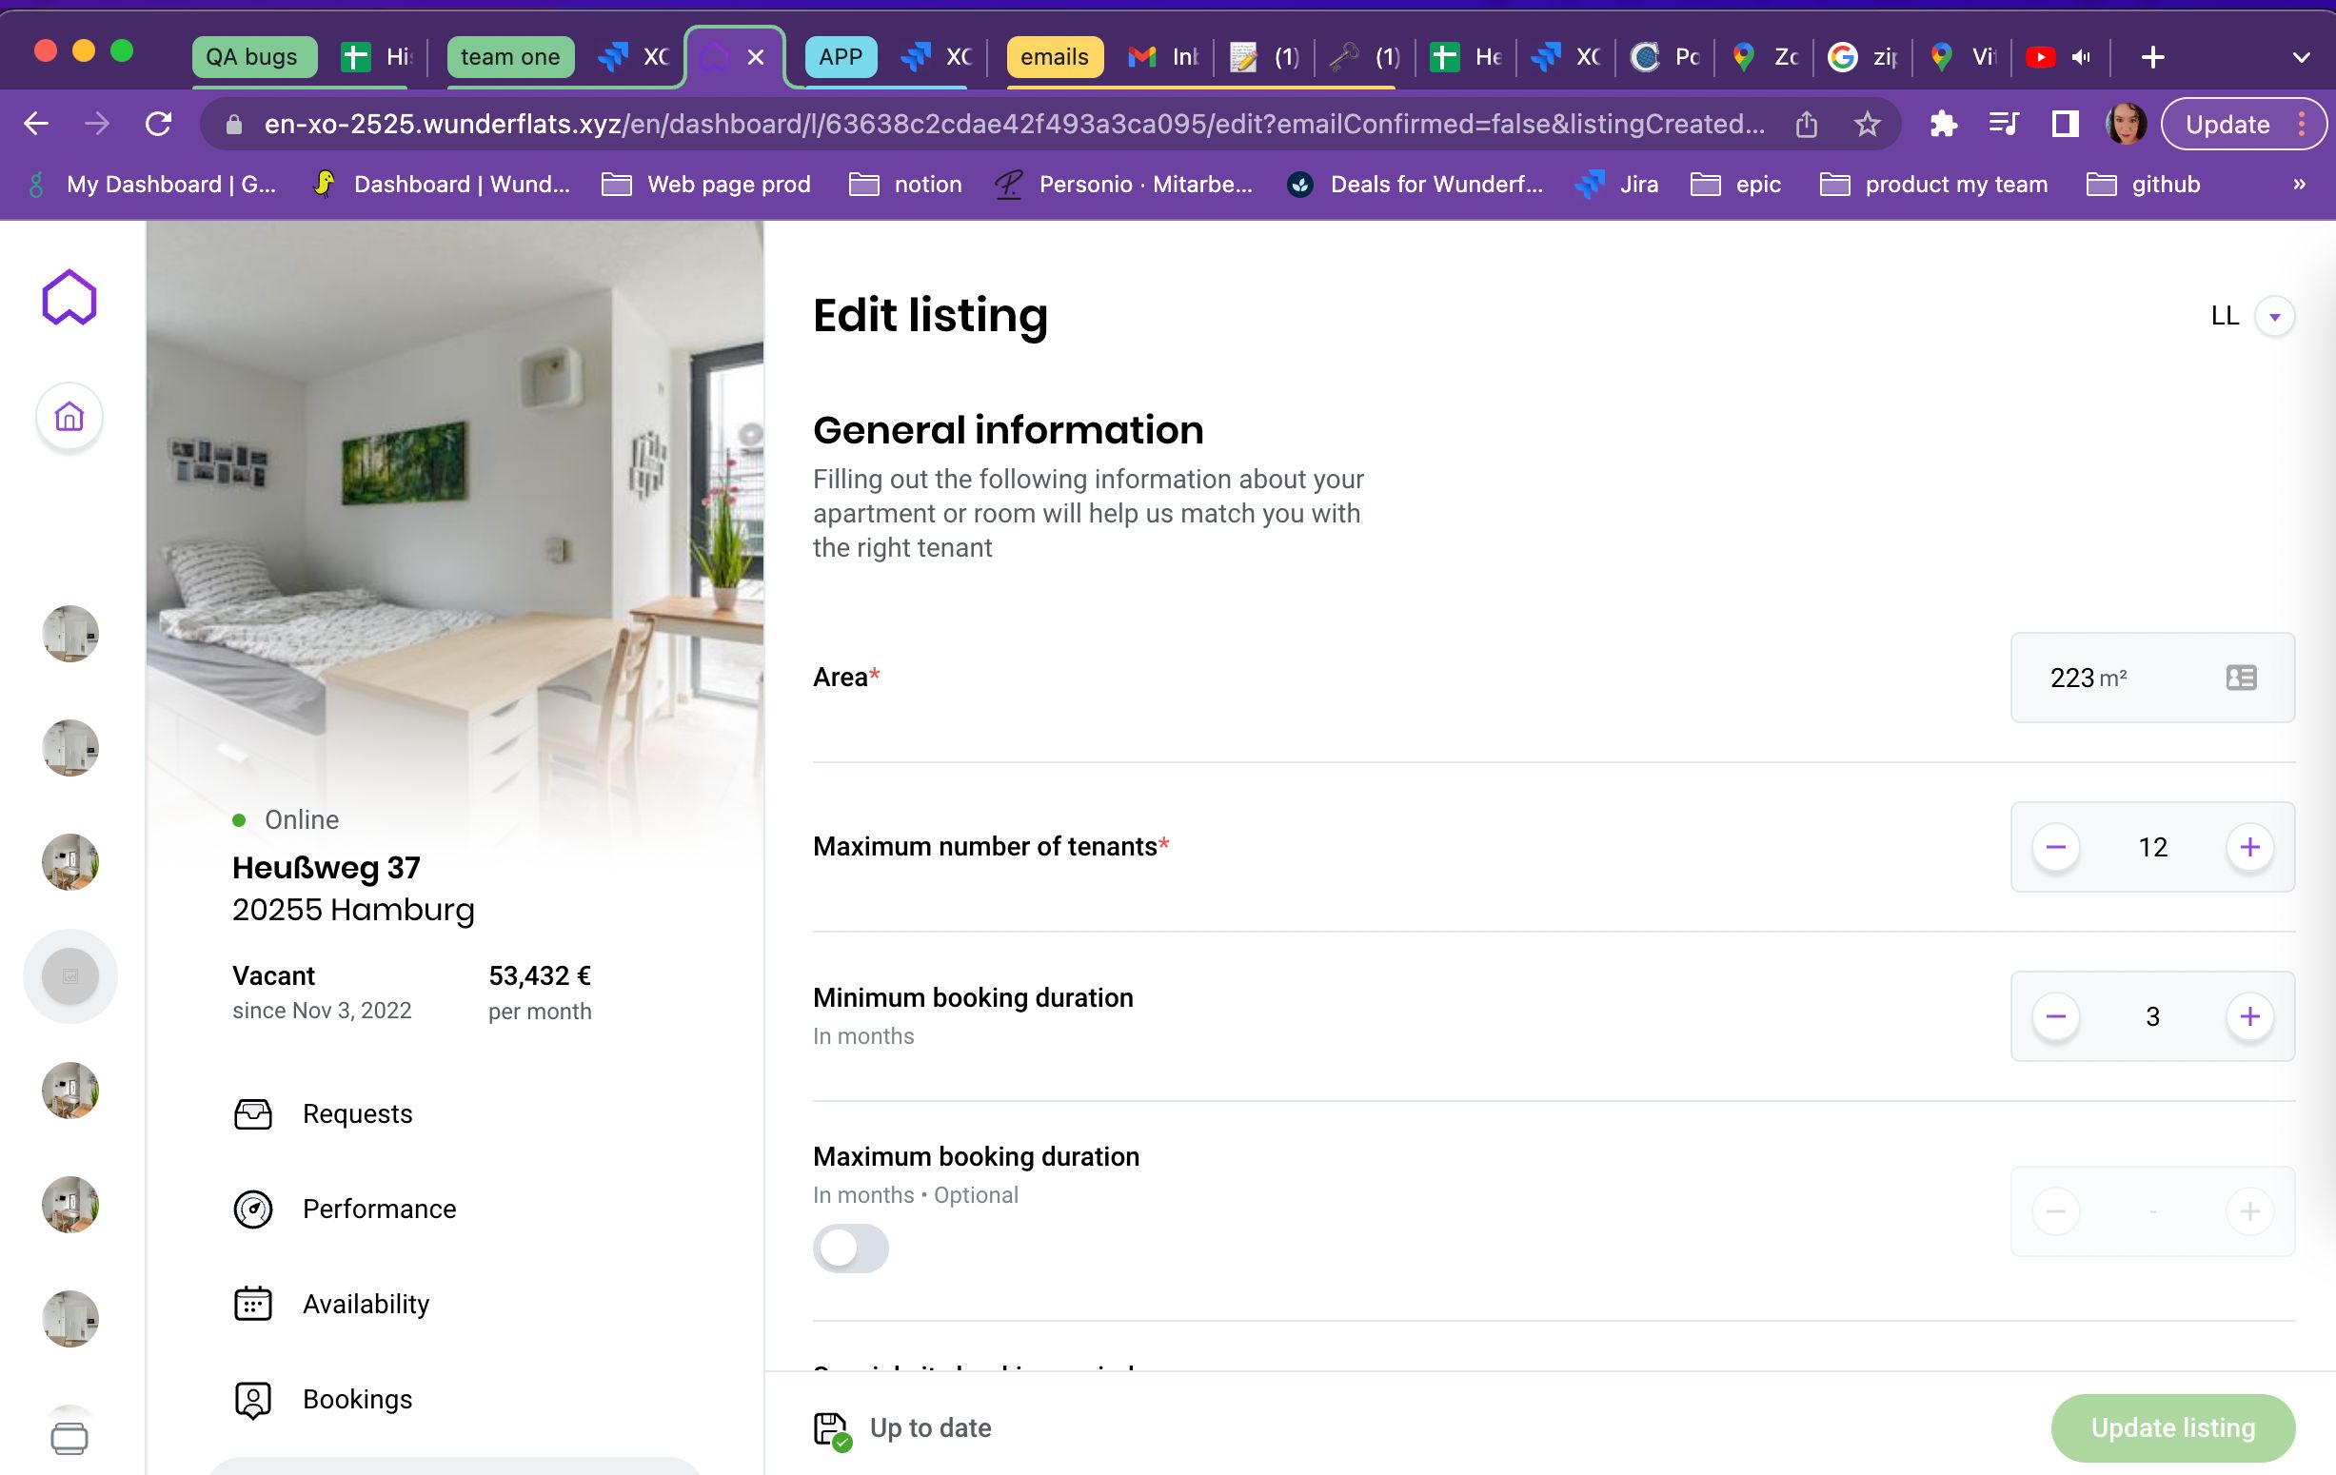The image size is (2336, 1475).
Task: Open Requests inbox icon
Action: 252,1113
